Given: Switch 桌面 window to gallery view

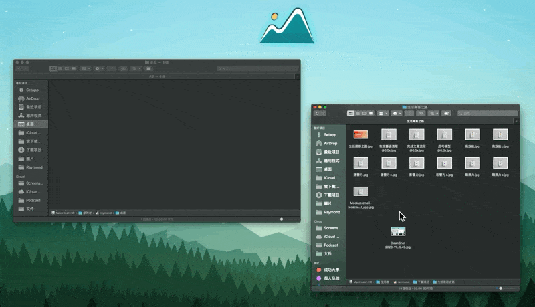Looking at the screenshot, I should coord(74,69).
